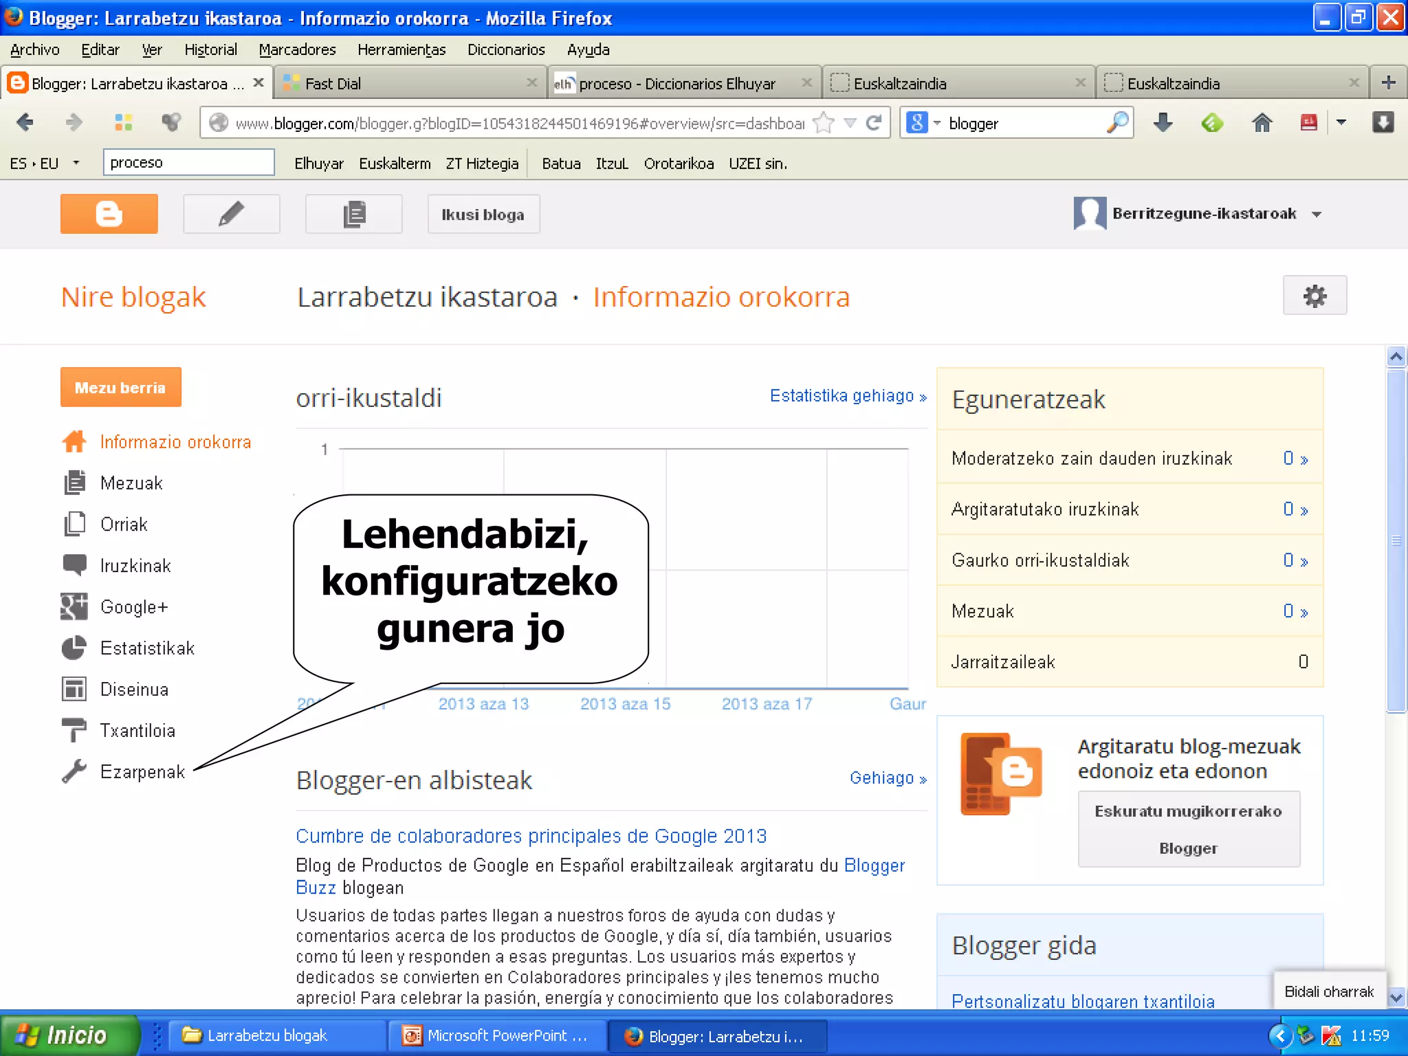
Task: Open the Marcadores menu
Action: pyautogui.click(x=297, y=49)
